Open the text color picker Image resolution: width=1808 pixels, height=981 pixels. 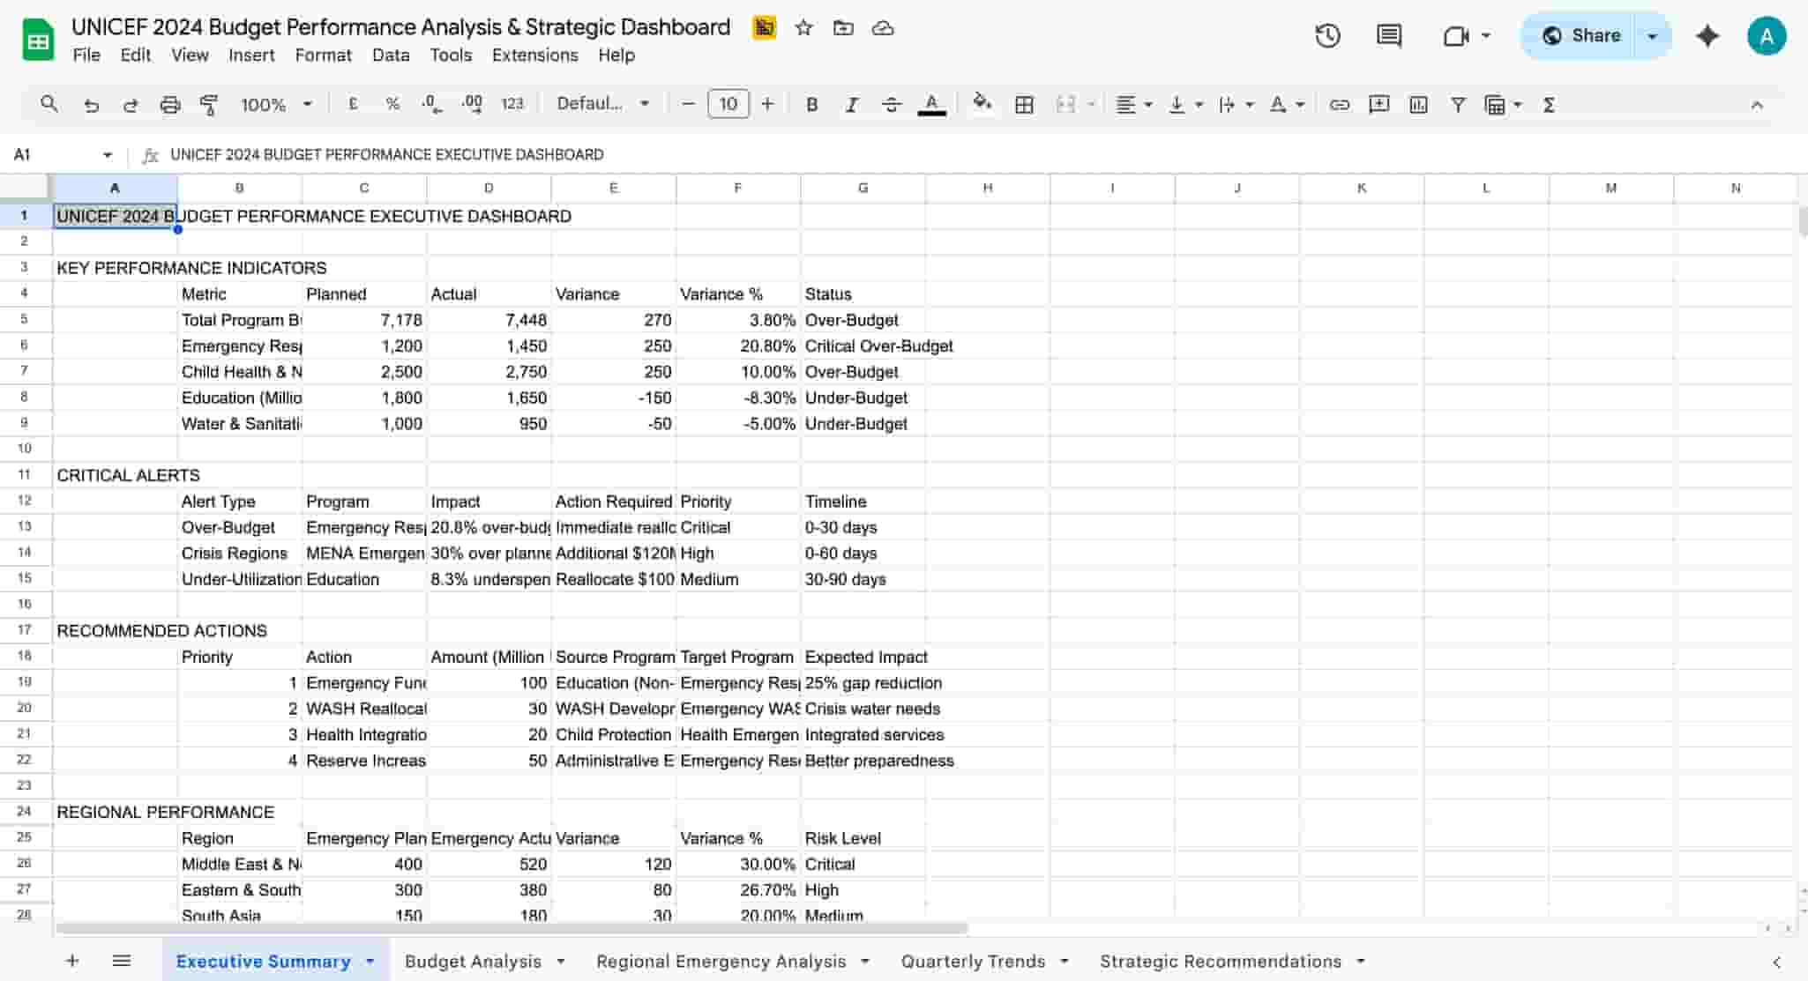tap(932, 105)
